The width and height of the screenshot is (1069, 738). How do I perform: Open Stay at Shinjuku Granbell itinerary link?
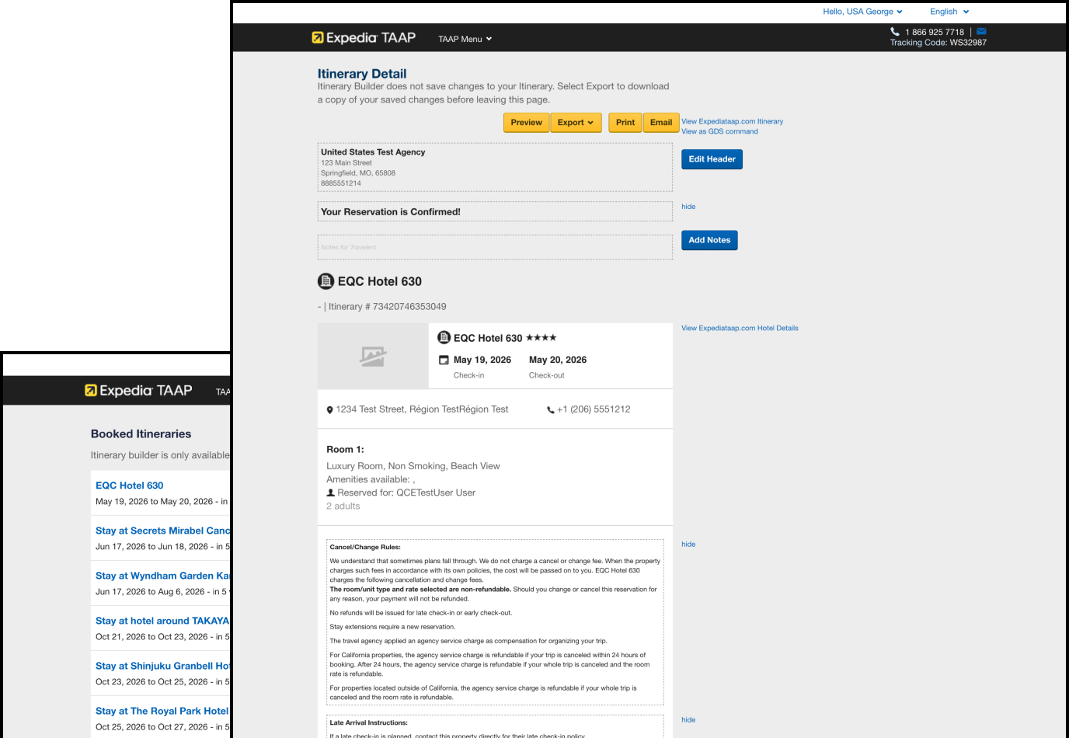click(x=163, y=666)
